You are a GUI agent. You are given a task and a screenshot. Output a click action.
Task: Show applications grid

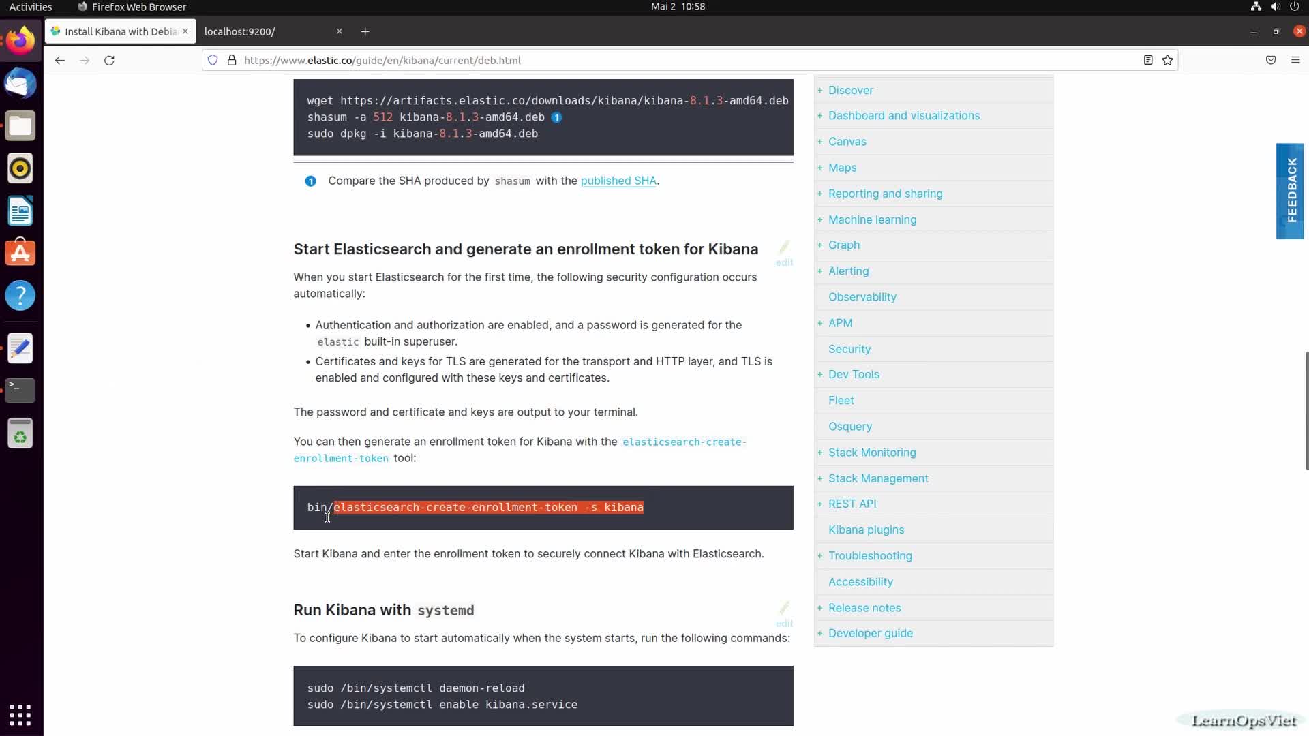point(20,715)
